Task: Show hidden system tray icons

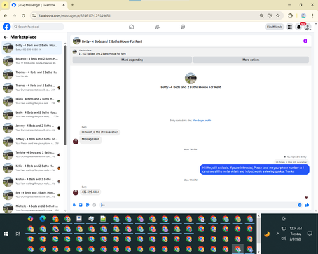Action: click(x=277, y=234)
